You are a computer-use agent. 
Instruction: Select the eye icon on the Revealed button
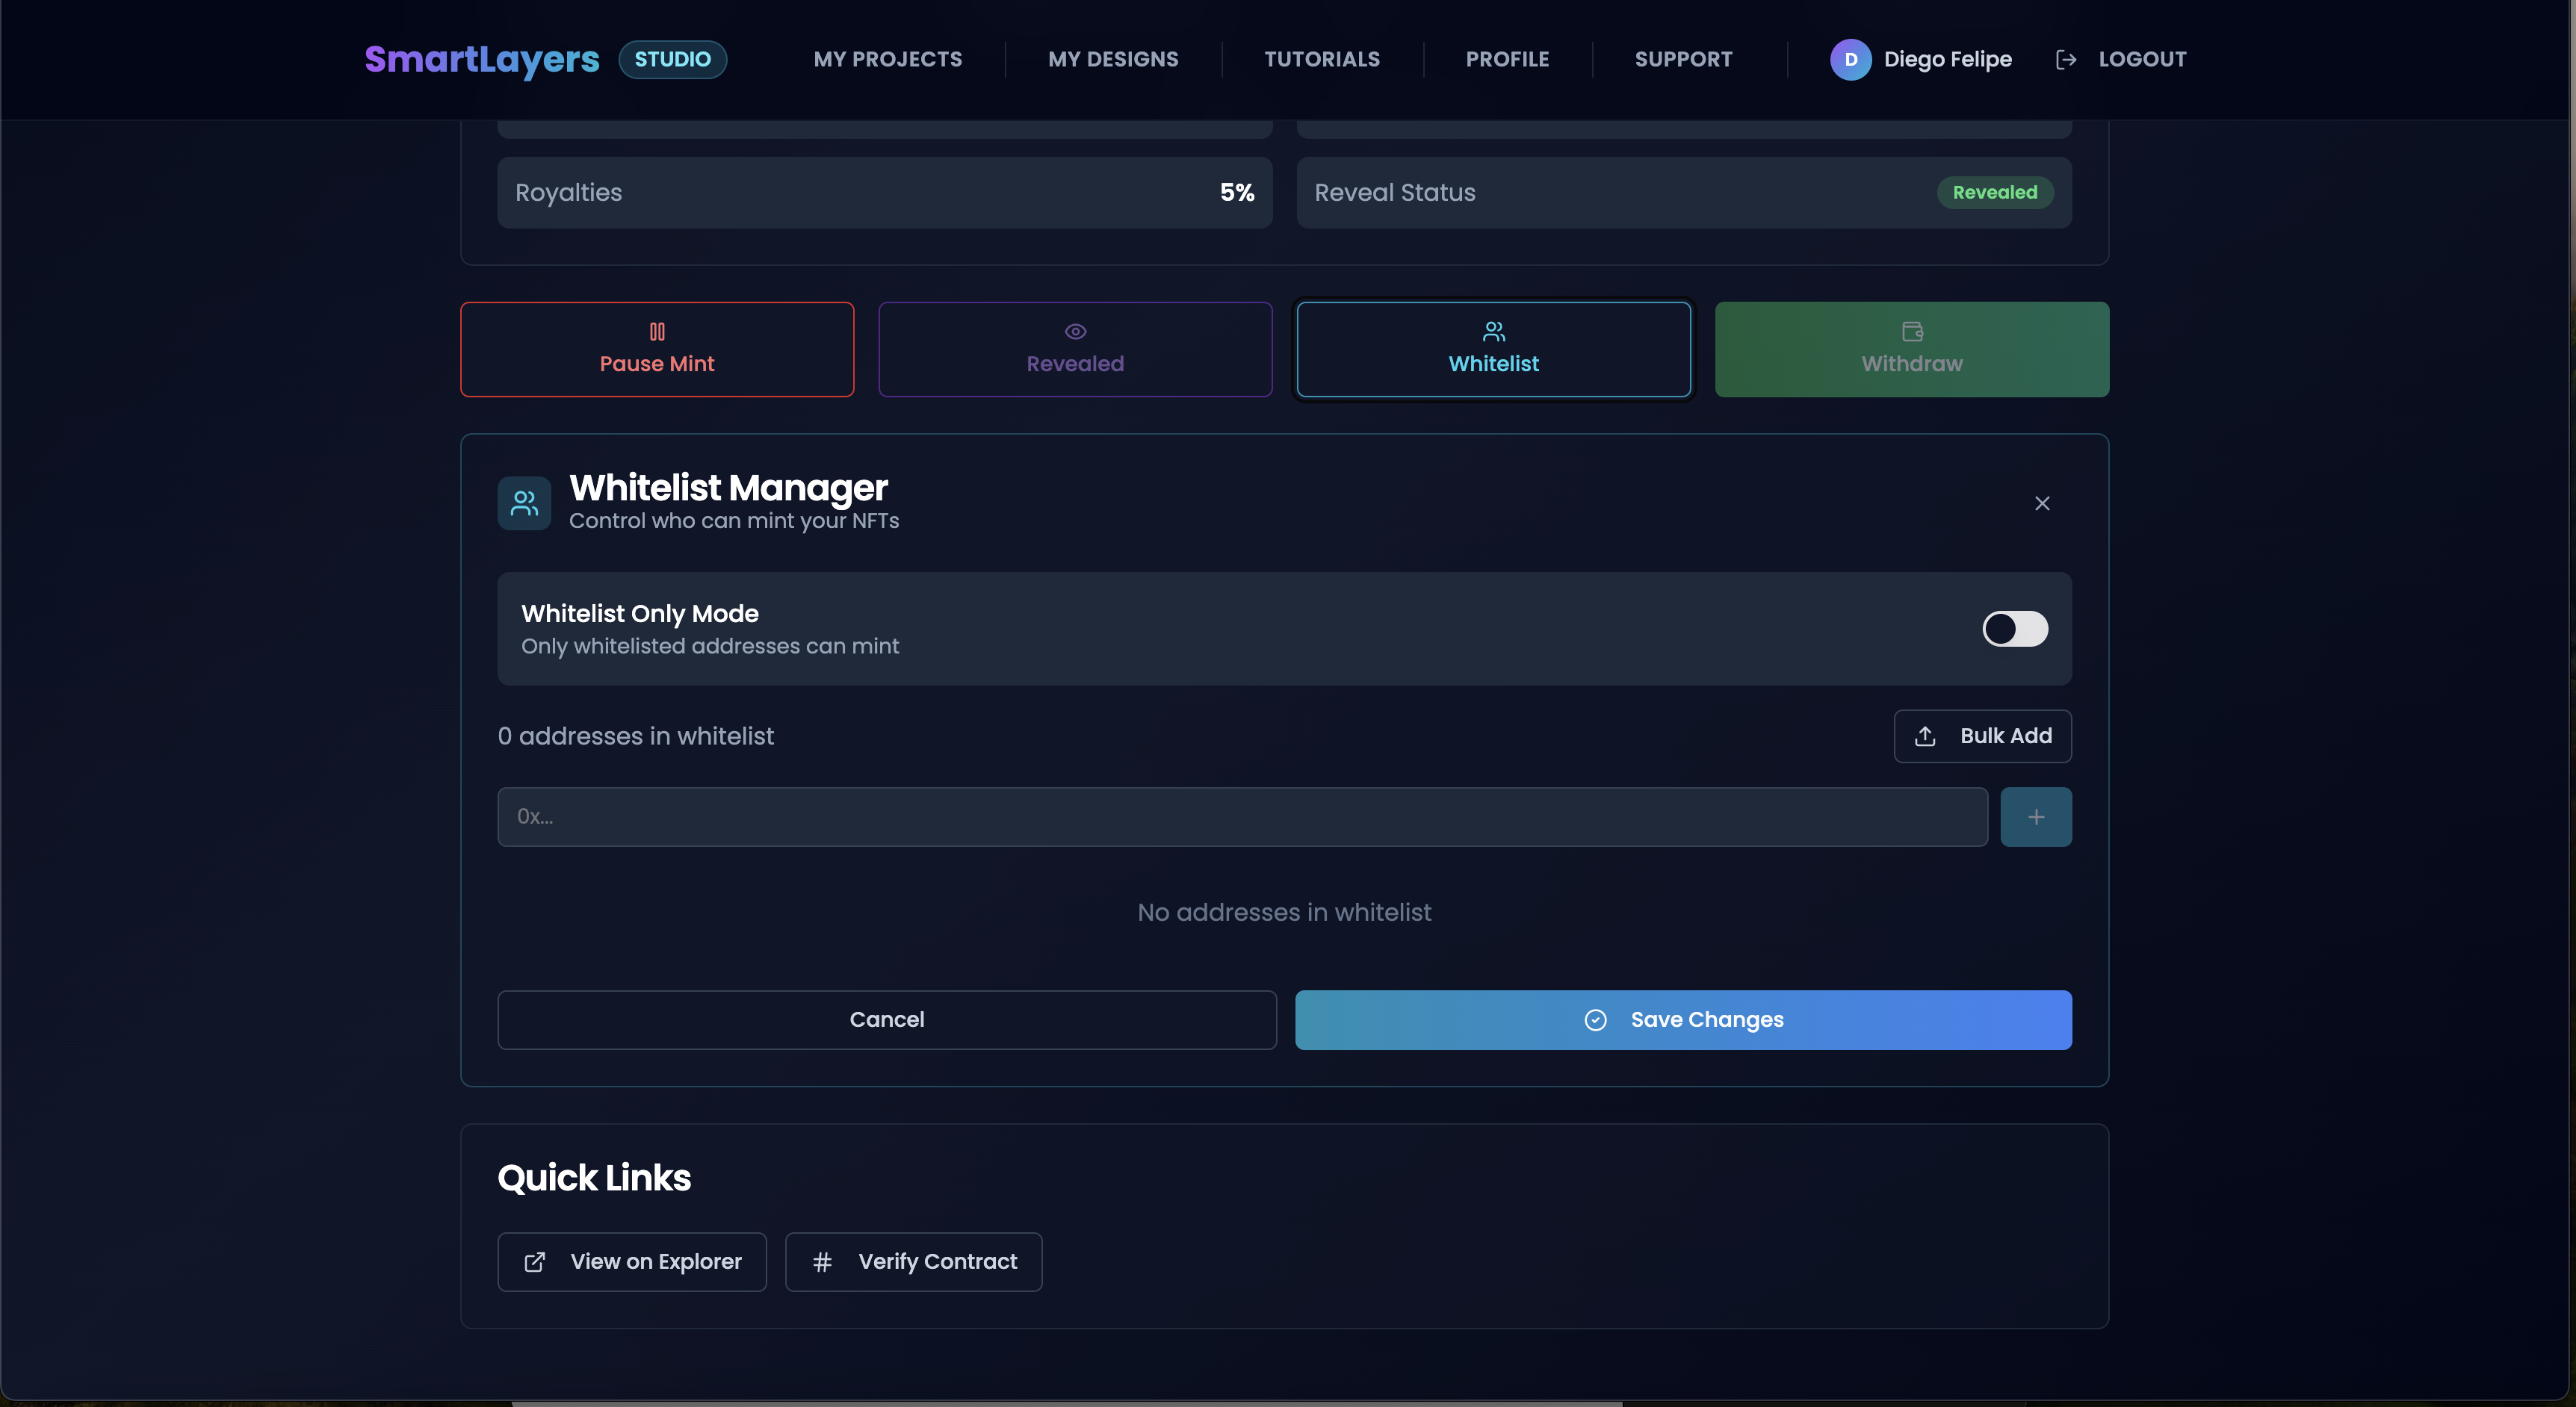pos(1075,331)
